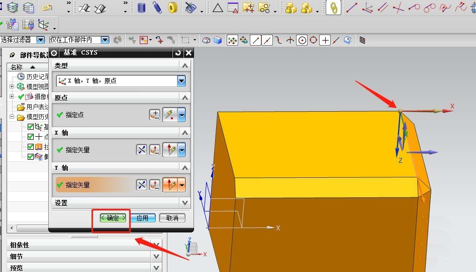Select the line tangent to two circles tool
This screenshot has width=476, height=272.
pyautogui.click(x=430, y=8)
